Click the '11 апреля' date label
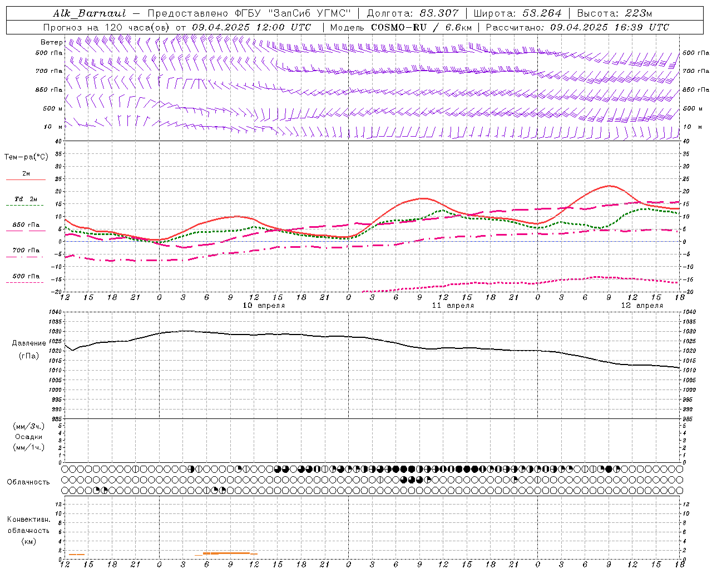 point(453,306)
